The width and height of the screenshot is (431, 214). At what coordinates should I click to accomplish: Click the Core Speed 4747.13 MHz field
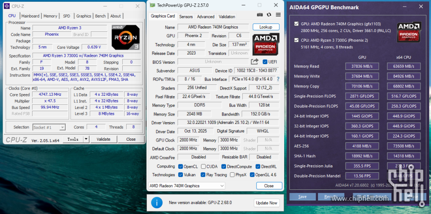50,94
